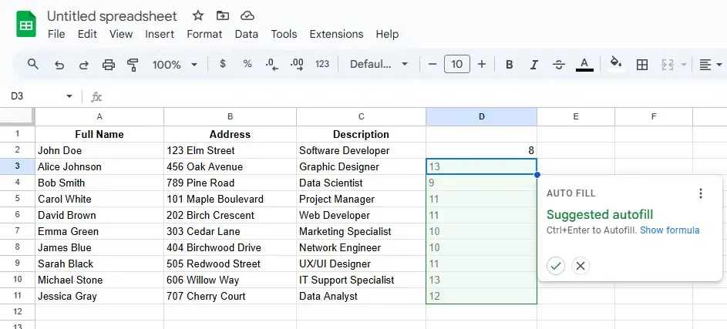Click the font size input field
727x329 pixels.
pos(456,65)
